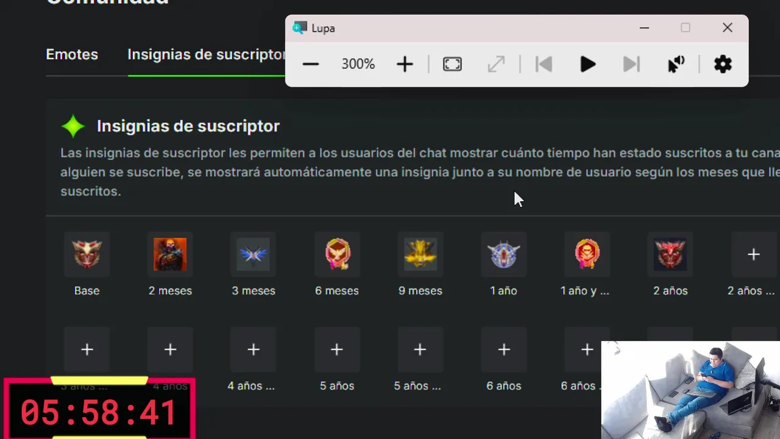Screen dimensions: 780x439
Task: Click the webcam overlay video
Action: [690, 390]
